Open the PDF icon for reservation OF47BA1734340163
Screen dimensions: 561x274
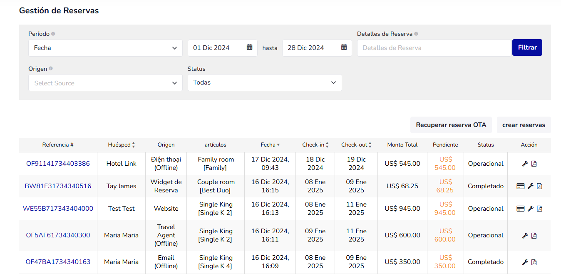[534, 262]
